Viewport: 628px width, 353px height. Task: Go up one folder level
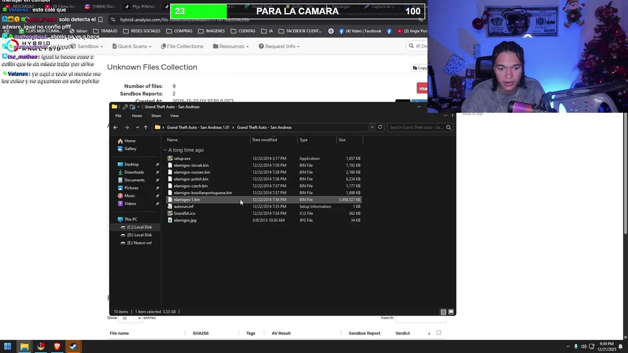(x=146, y=127)
